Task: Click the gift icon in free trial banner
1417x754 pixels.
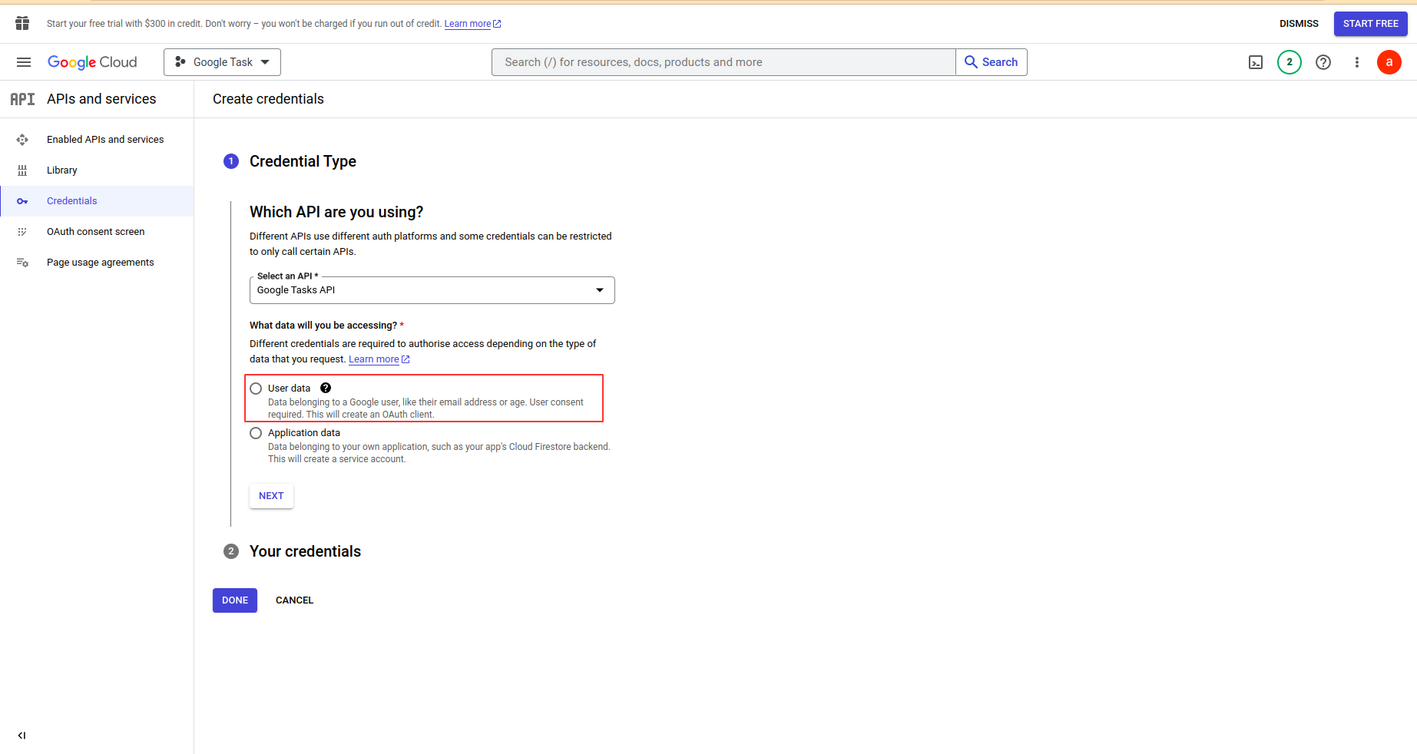Action: point(22,23)
